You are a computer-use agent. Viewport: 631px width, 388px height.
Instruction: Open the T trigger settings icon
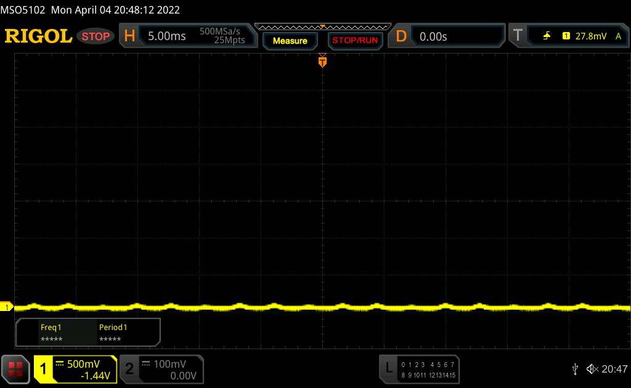[518, 35]
